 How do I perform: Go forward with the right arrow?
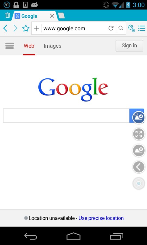(x=15, y=28)
